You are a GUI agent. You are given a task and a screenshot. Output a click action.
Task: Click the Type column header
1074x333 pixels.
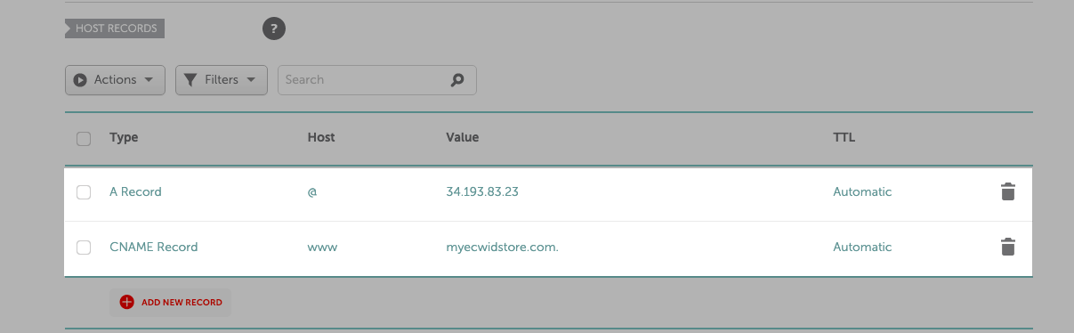124,138
